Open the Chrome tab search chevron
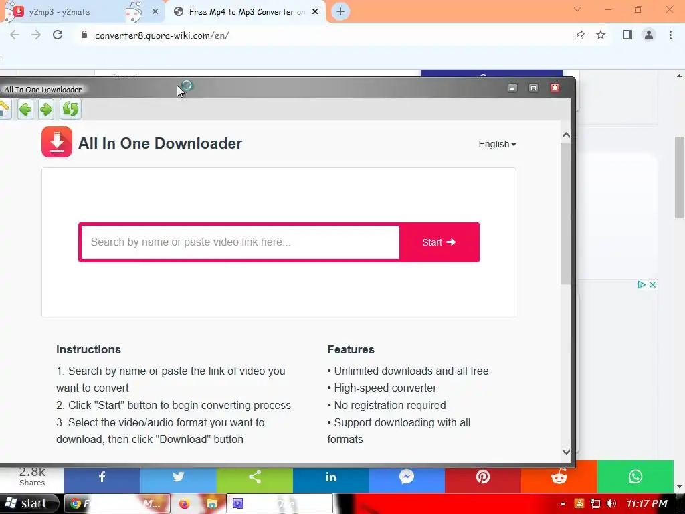The height and width of the screenshot is (514, 685). [x=577, y=9]
